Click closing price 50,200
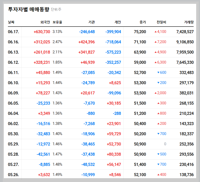 pyautogui.click(x=140, y=134)
